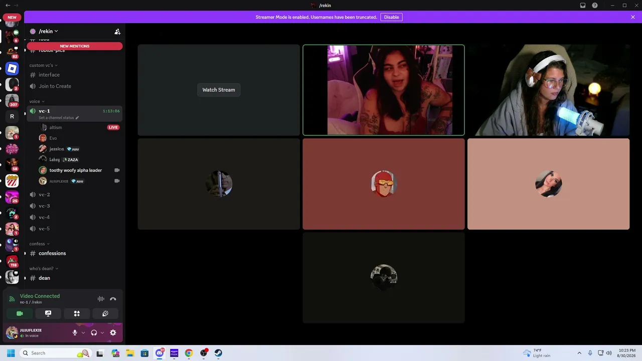Collapse the who's dean? category
This screenshot has height=361, width=642.
tap(44, 269)
